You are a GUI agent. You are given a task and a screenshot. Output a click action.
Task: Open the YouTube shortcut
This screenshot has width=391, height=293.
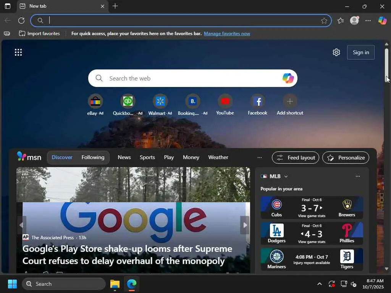225,105
